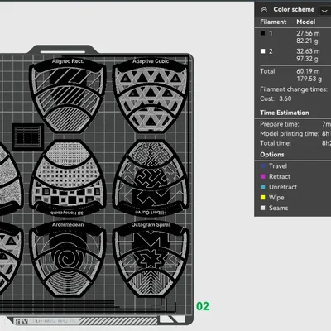Click the Filament column header

tap(273, 22)
